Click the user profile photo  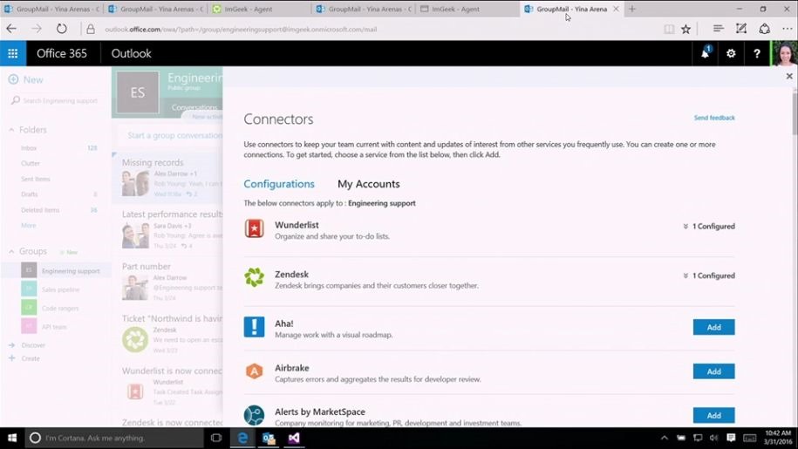click(x=784, y=53)
